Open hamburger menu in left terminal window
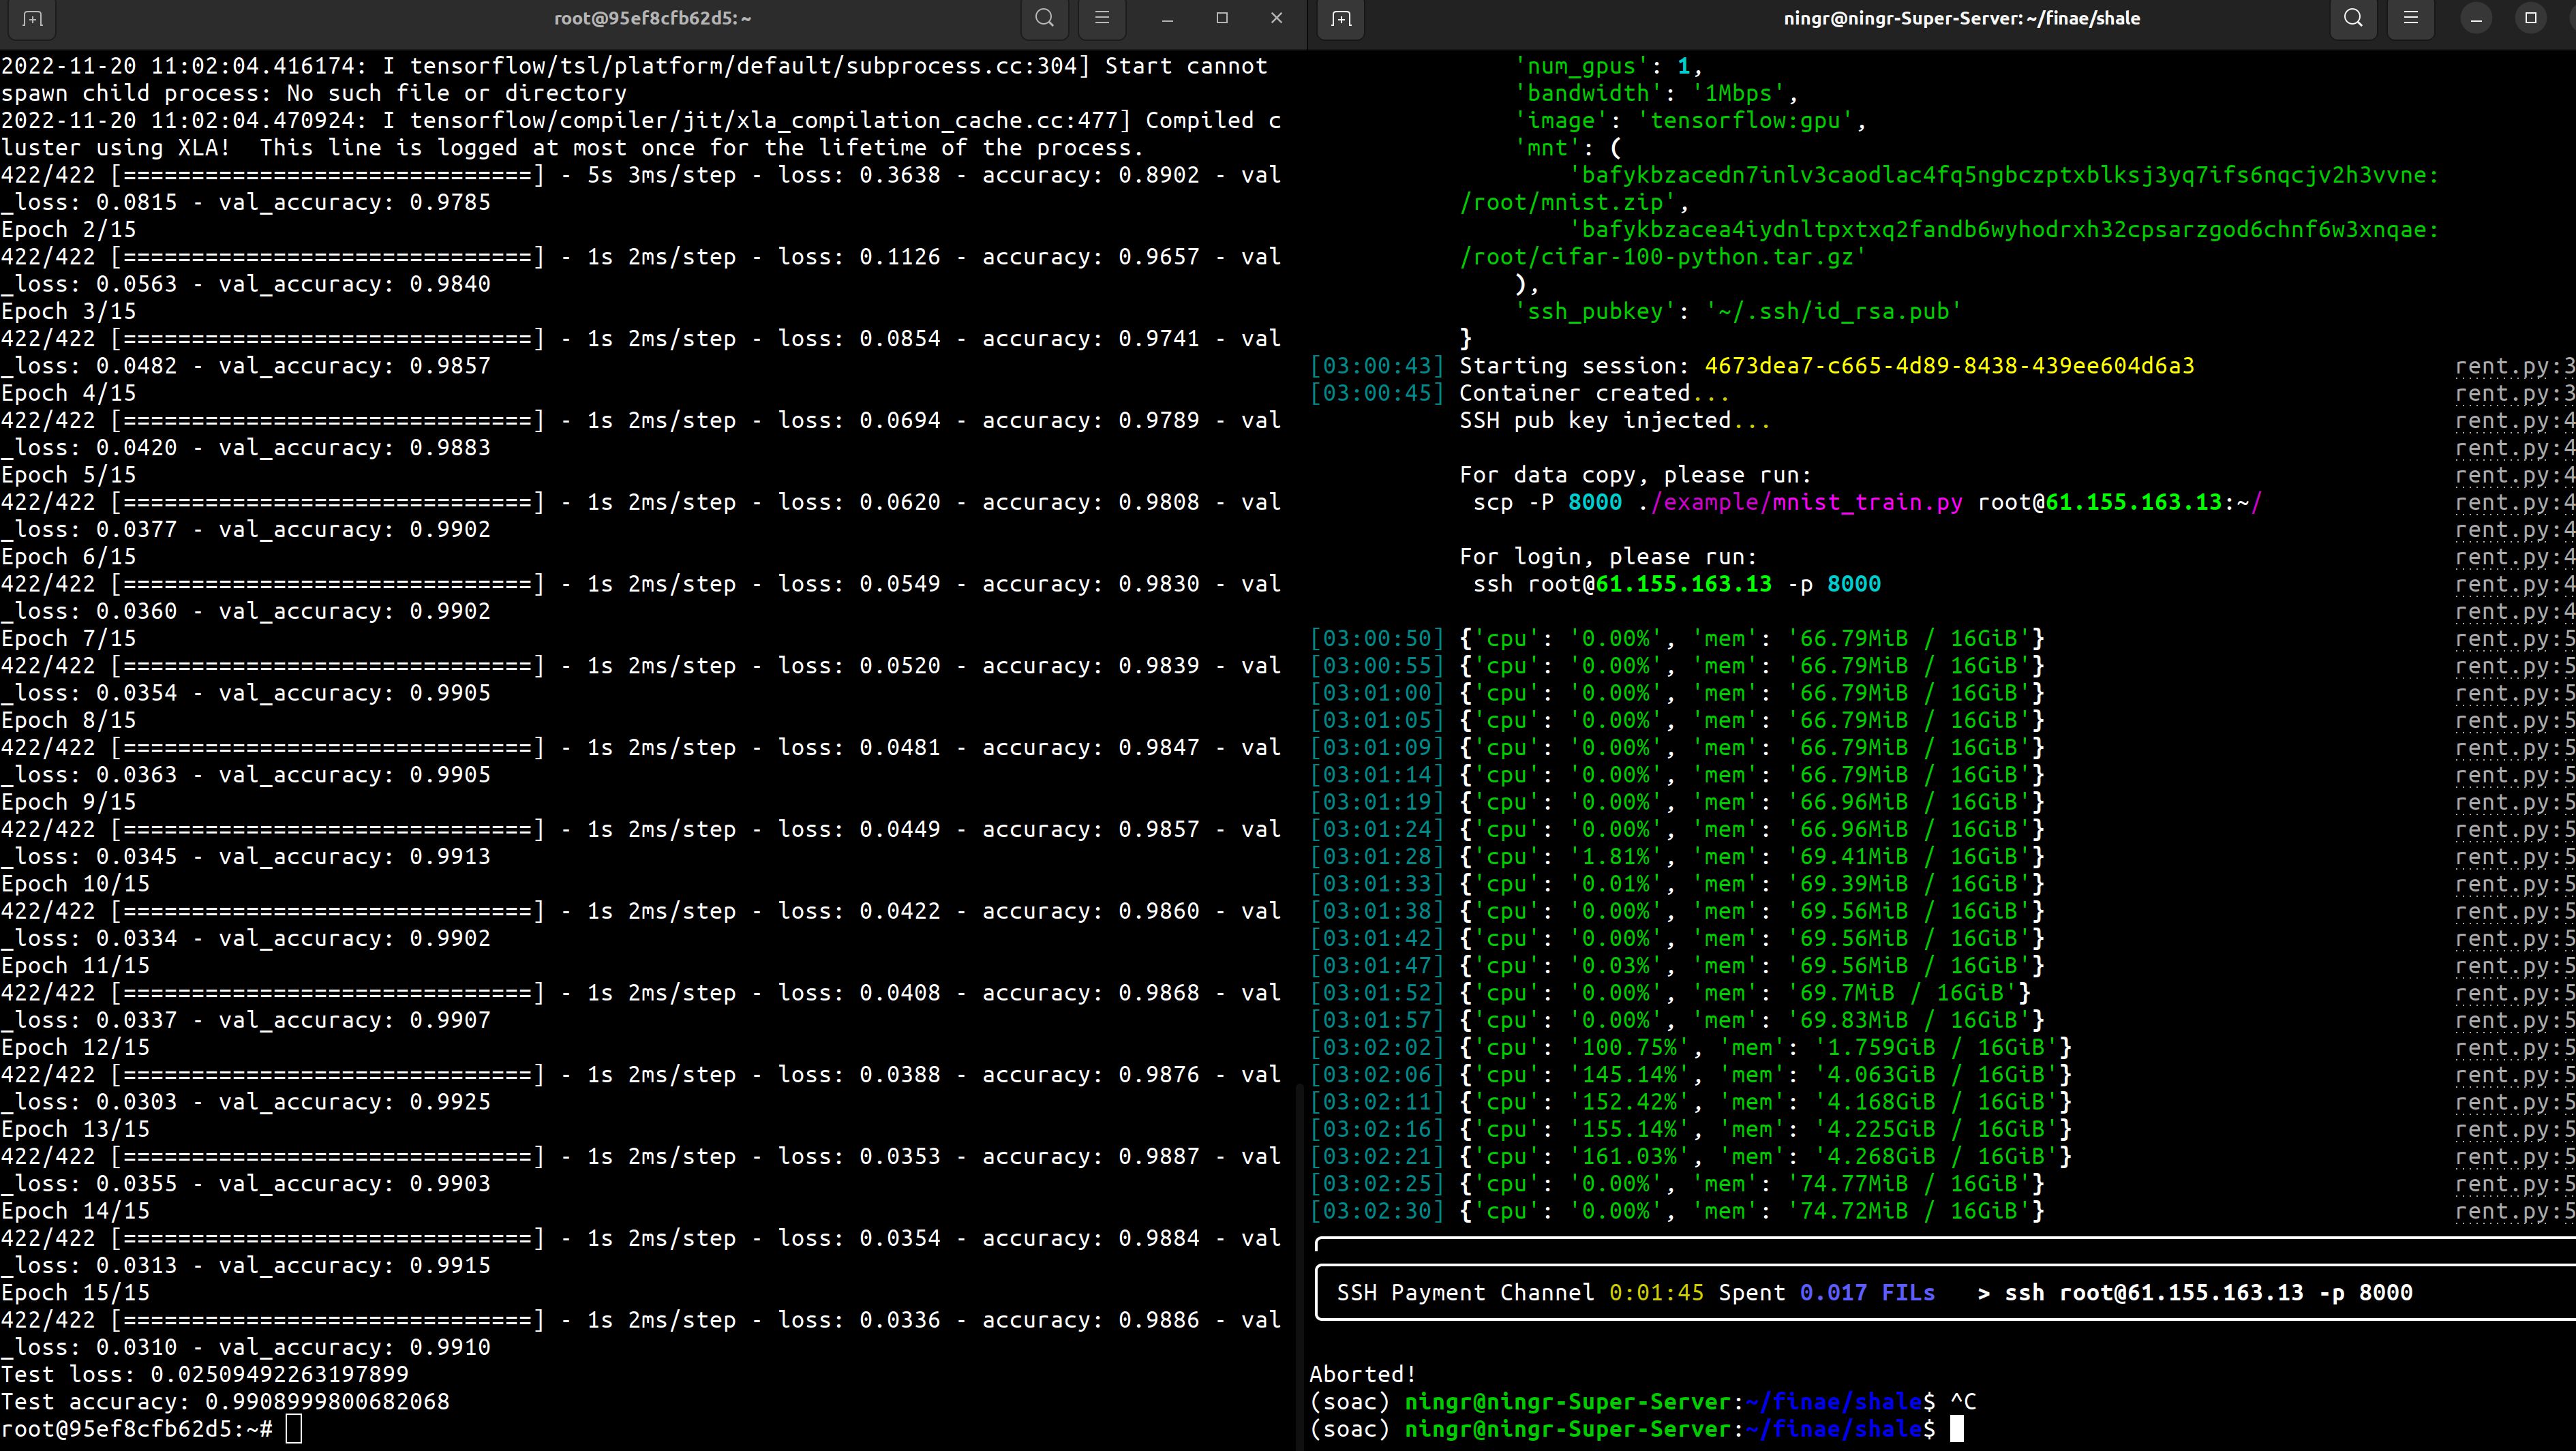2576x1451 pixels. pos(1102,18)
